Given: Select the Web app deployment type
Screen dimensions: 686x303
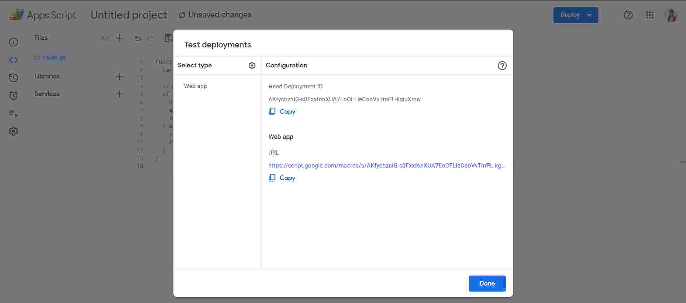Looking at the screenshot, I should coord(196,86).
